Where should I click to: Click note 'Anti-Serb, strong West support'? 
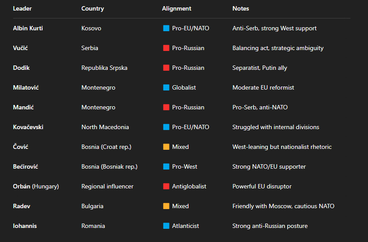click(x=274, y=29)
